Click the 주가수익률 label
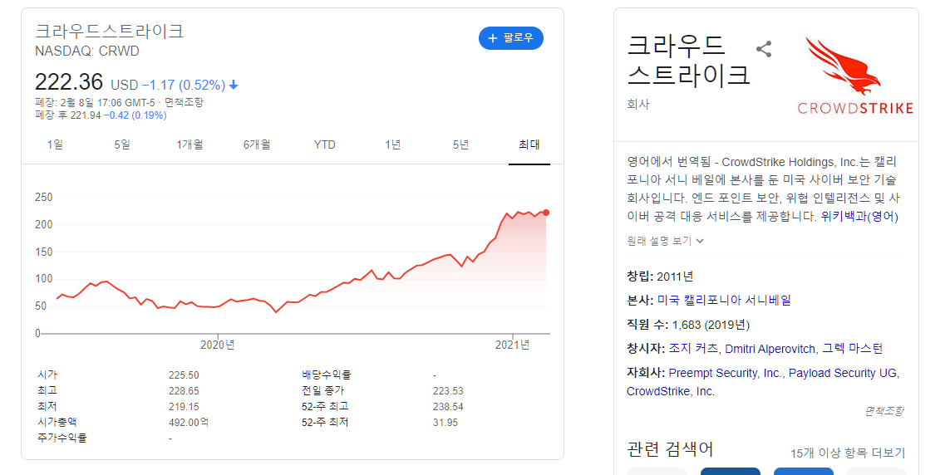This screenshot has height=475, width=950. (62, 438)
